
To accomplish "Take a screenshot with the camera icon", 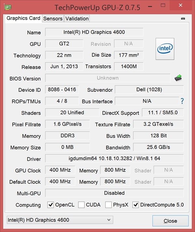I will (183, 19).
